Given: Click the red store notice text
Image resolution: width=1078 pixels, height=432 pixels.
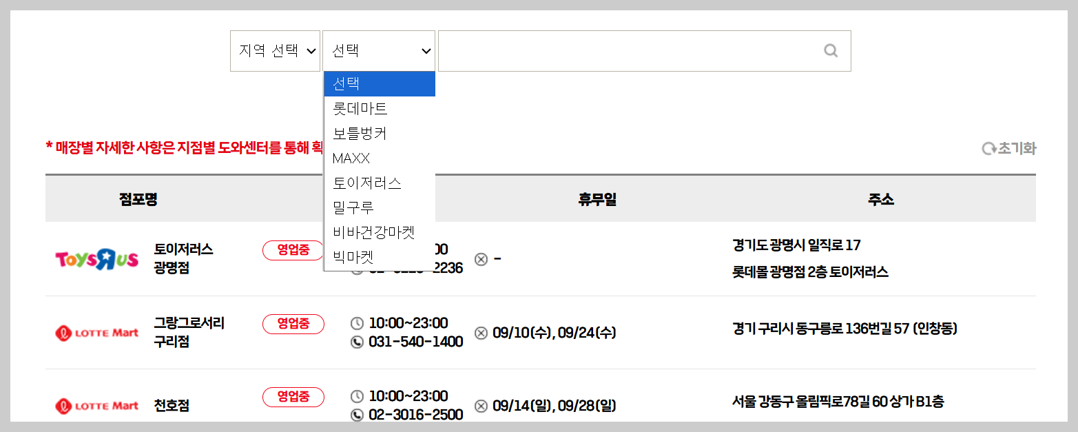Looking at the screenshot, I should (x=185, y=147).
